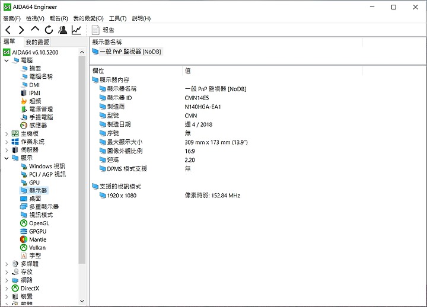Open the 手提電腦 laptop icon item
Screen dimensions: 427x307
tap(24, 117)
